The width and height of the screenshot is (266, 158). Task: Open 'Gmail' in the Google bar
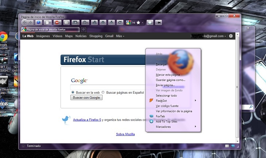click(109, 36)
